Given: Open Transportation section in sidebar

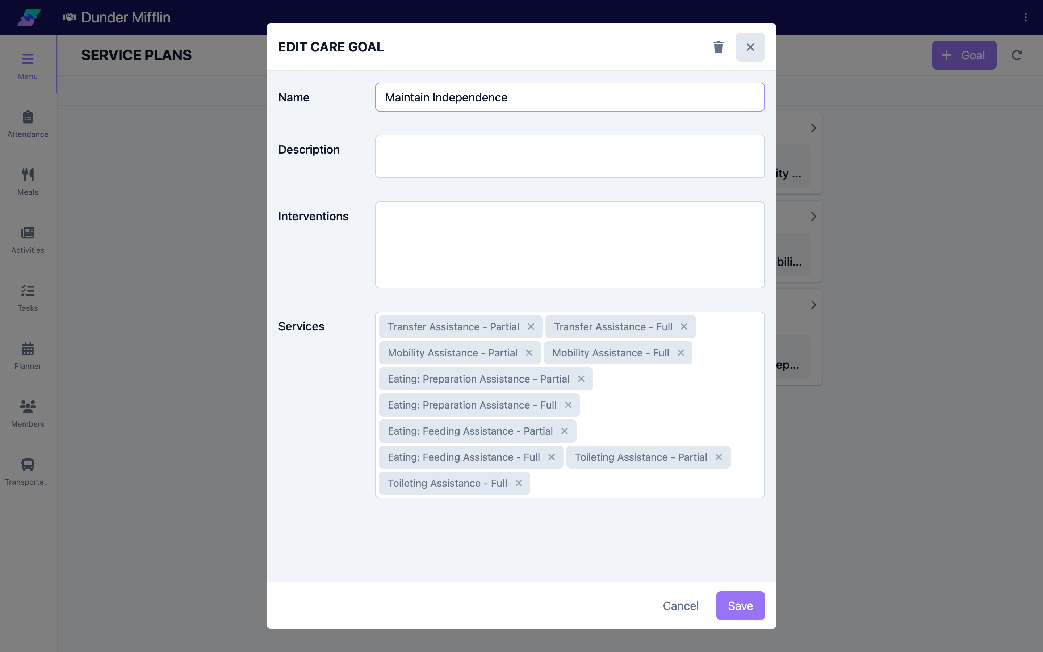Looking at the screenshot, I should tap(28, 472).
